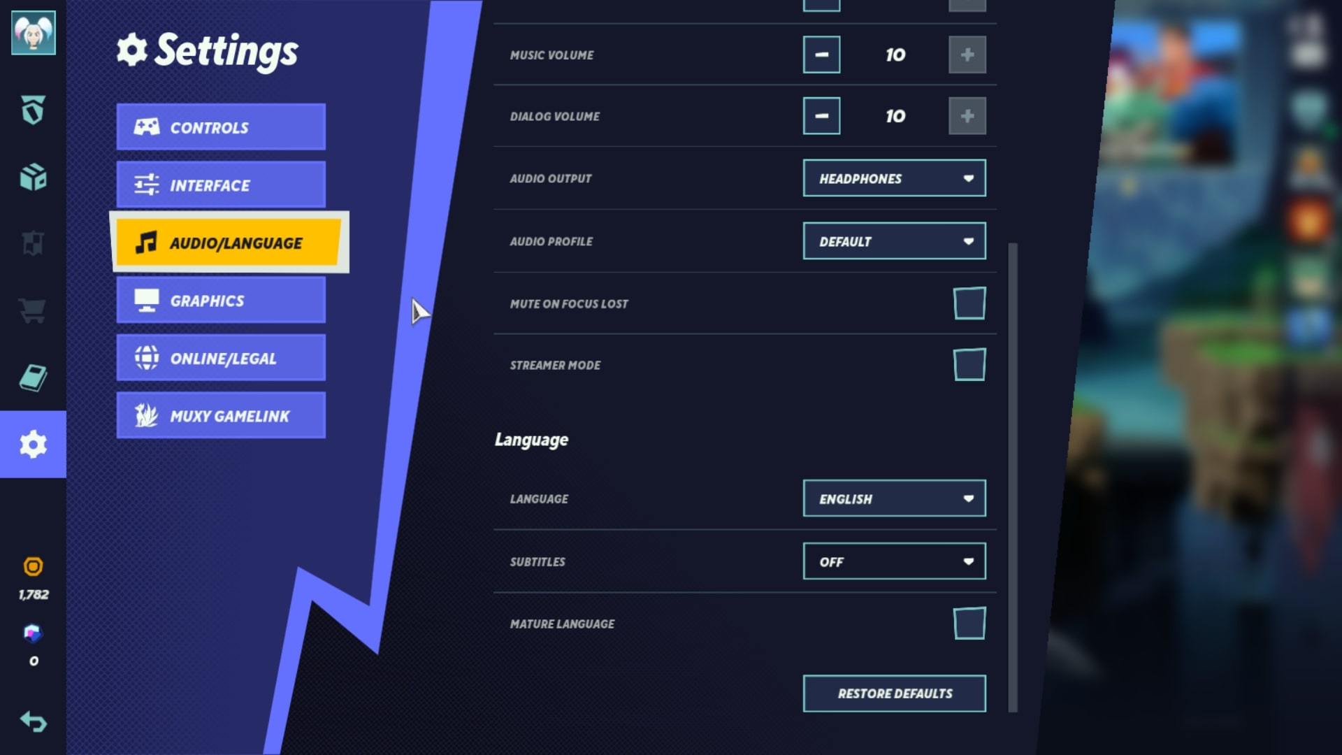Click the back arrow icon in sidebar
Viewport: 1342px width, 755px height.
point(32,723)
